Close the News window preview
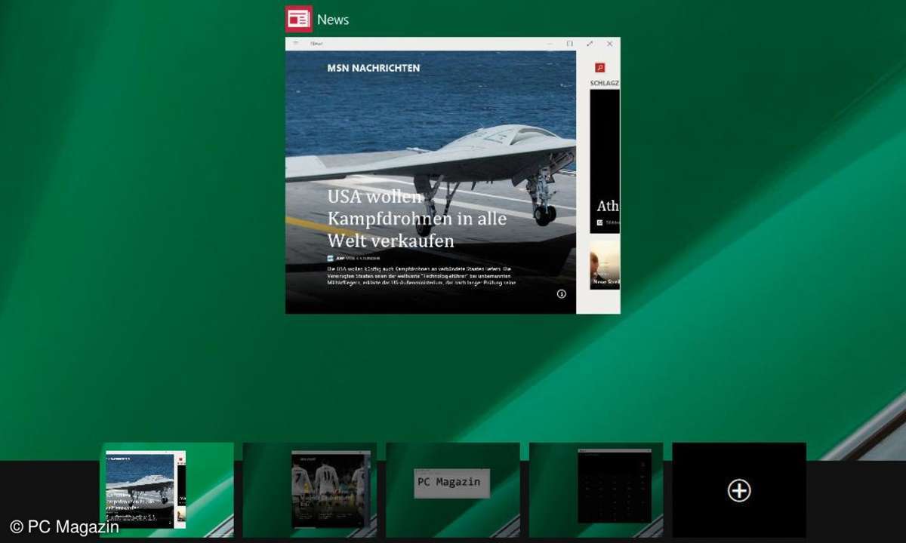The width and height of the screenshot is (906, 543). point(610,44)
